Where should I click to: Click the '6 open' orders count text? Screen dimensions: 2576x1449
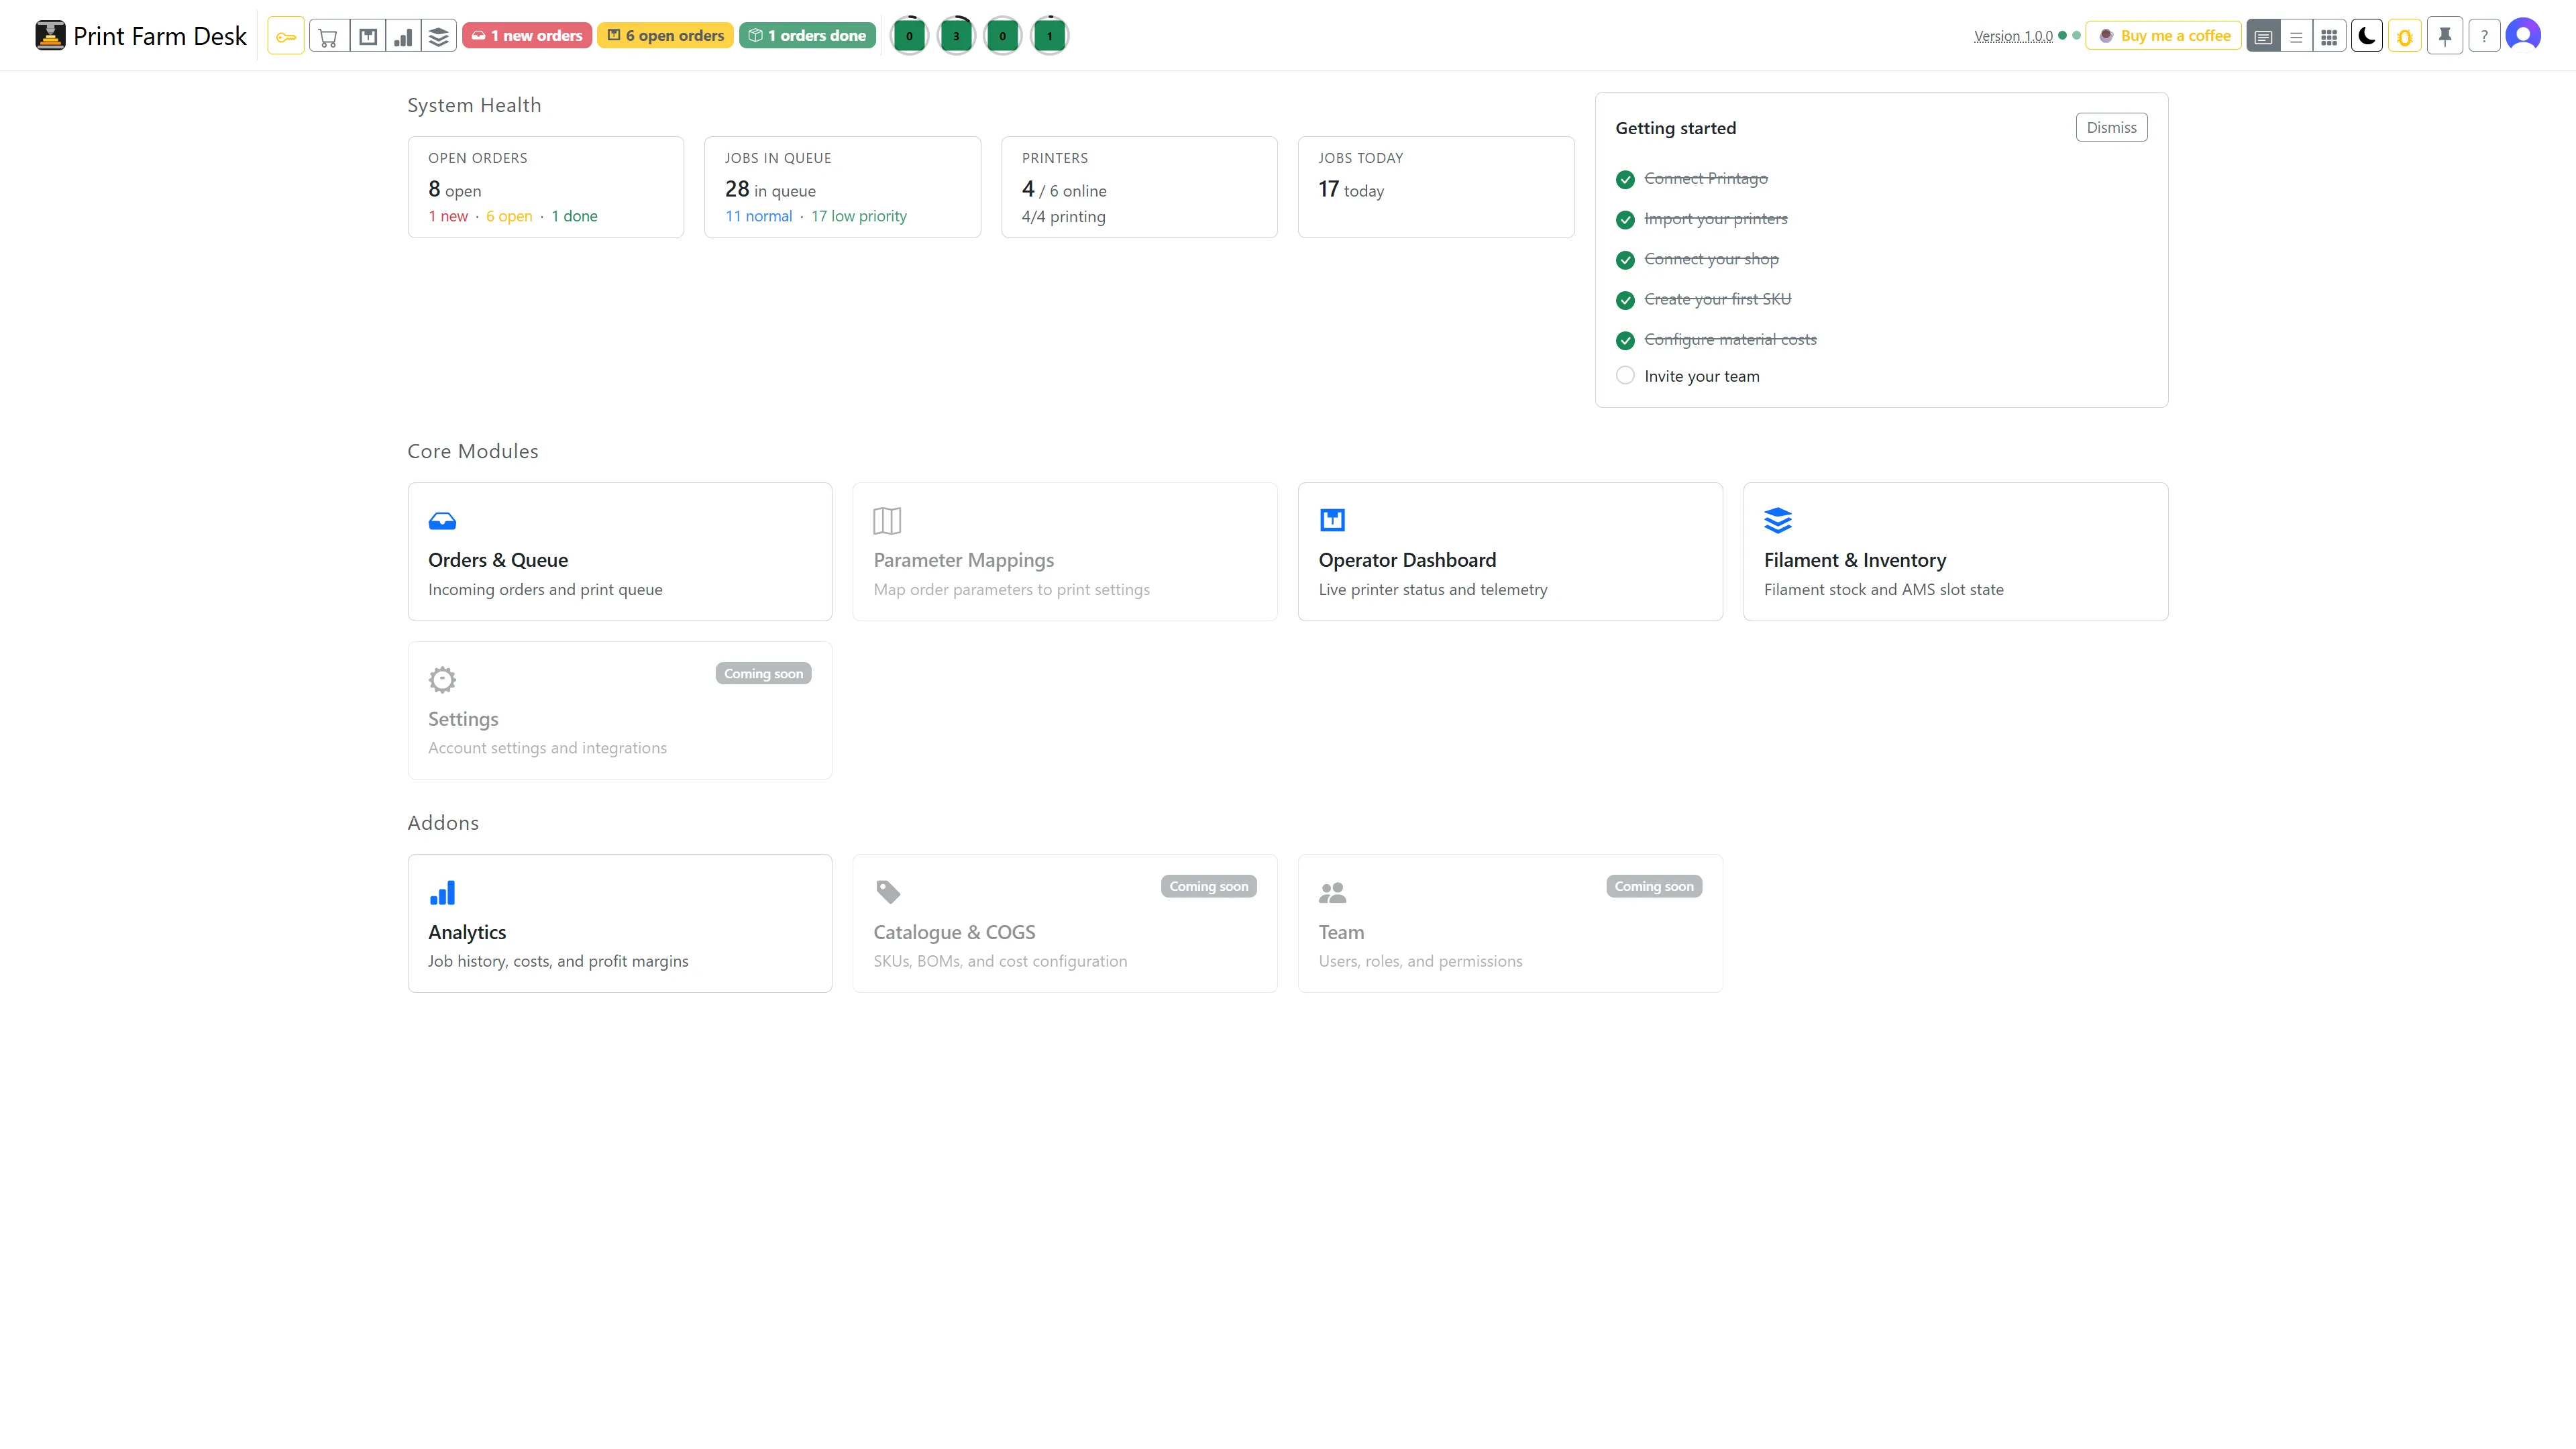pyautogui.click(x=509, y=216)
